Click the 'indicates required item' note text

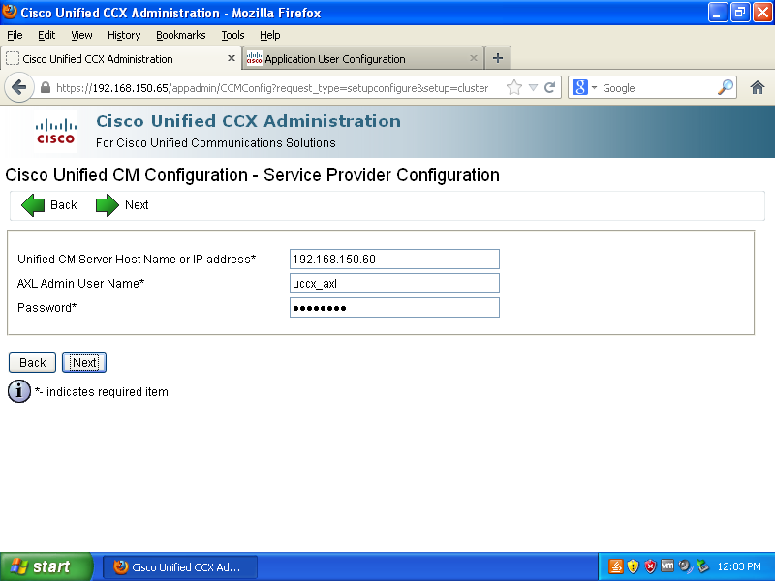[102, 392]
